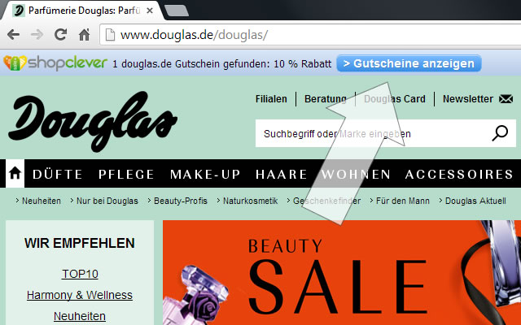Click the Douglas logo
This screenshot has height=325, width=521.
(x=93, y=121)
